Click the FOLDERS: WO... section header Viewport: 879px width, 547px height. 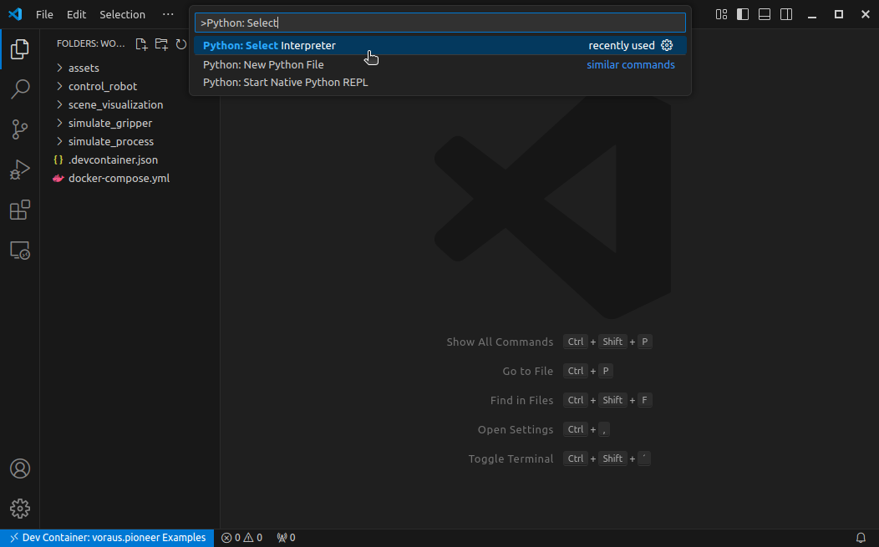[90, 43]
